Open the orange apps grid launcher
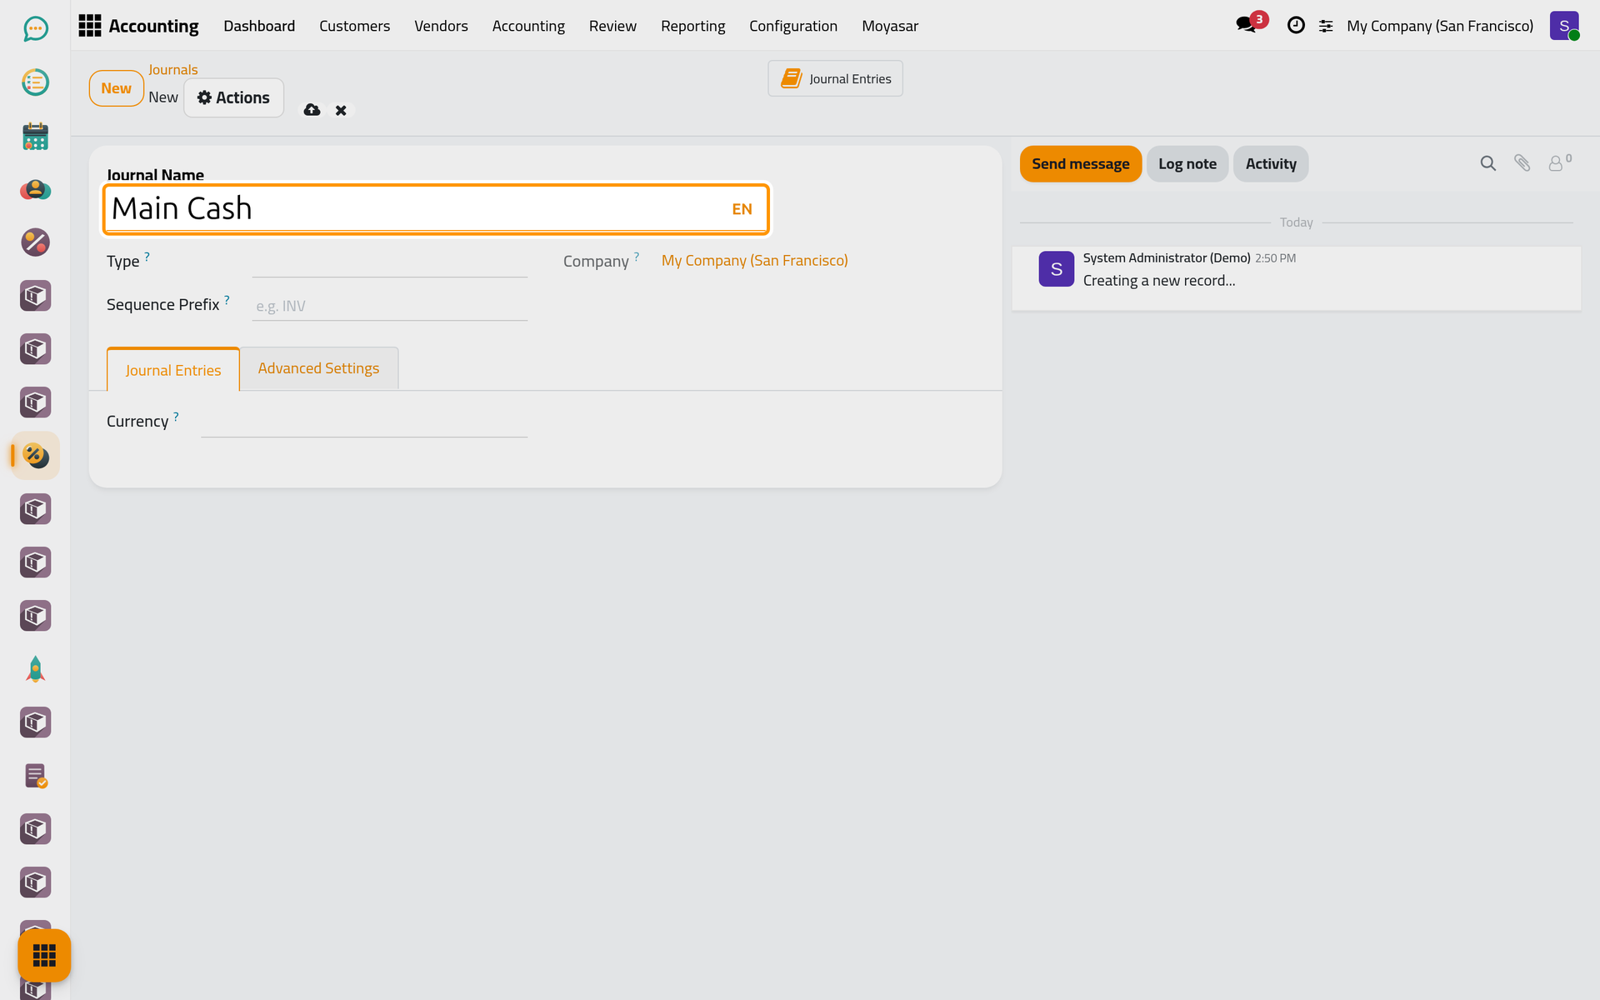Screen dimensions: 1600x1000 tap(44, 955)
